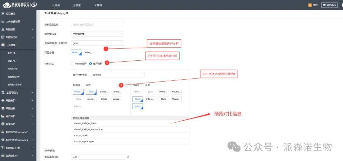Open 富集分析 submenu under 分析模块
The height and width of the screenshot is (161, 343).
click(x=12, y=61)
